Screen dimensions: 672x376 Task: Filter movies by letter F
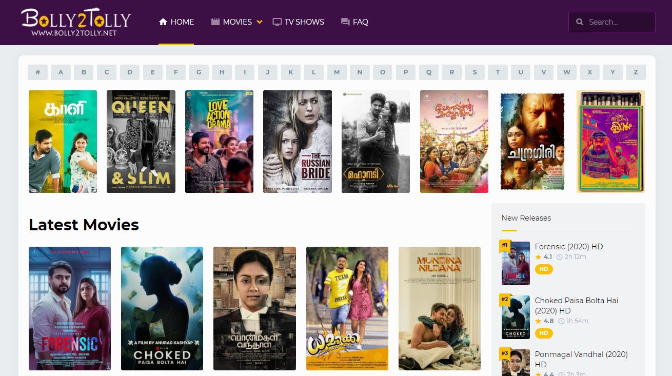coord(175,72)
